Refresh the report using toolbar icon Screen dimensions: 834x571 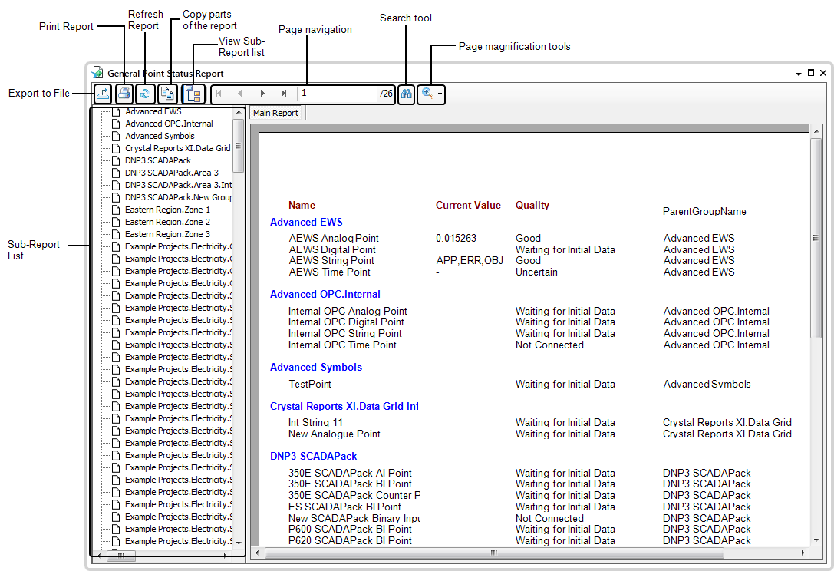pos(145,94)
